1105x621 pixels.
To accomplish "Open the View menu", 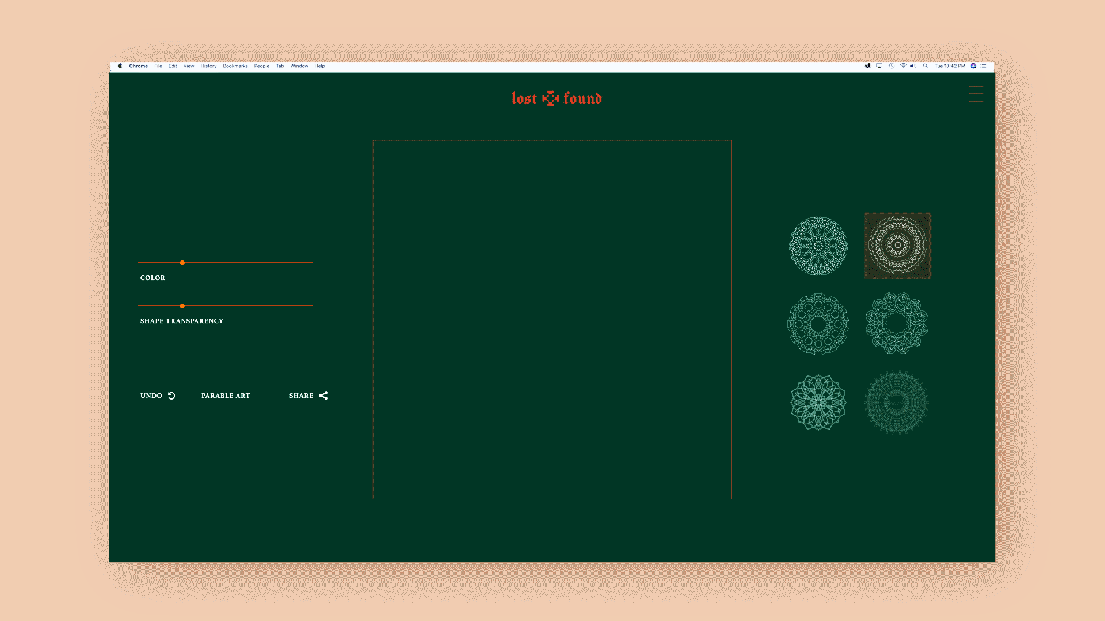I will pyautogui.click(x=189, y=66).
